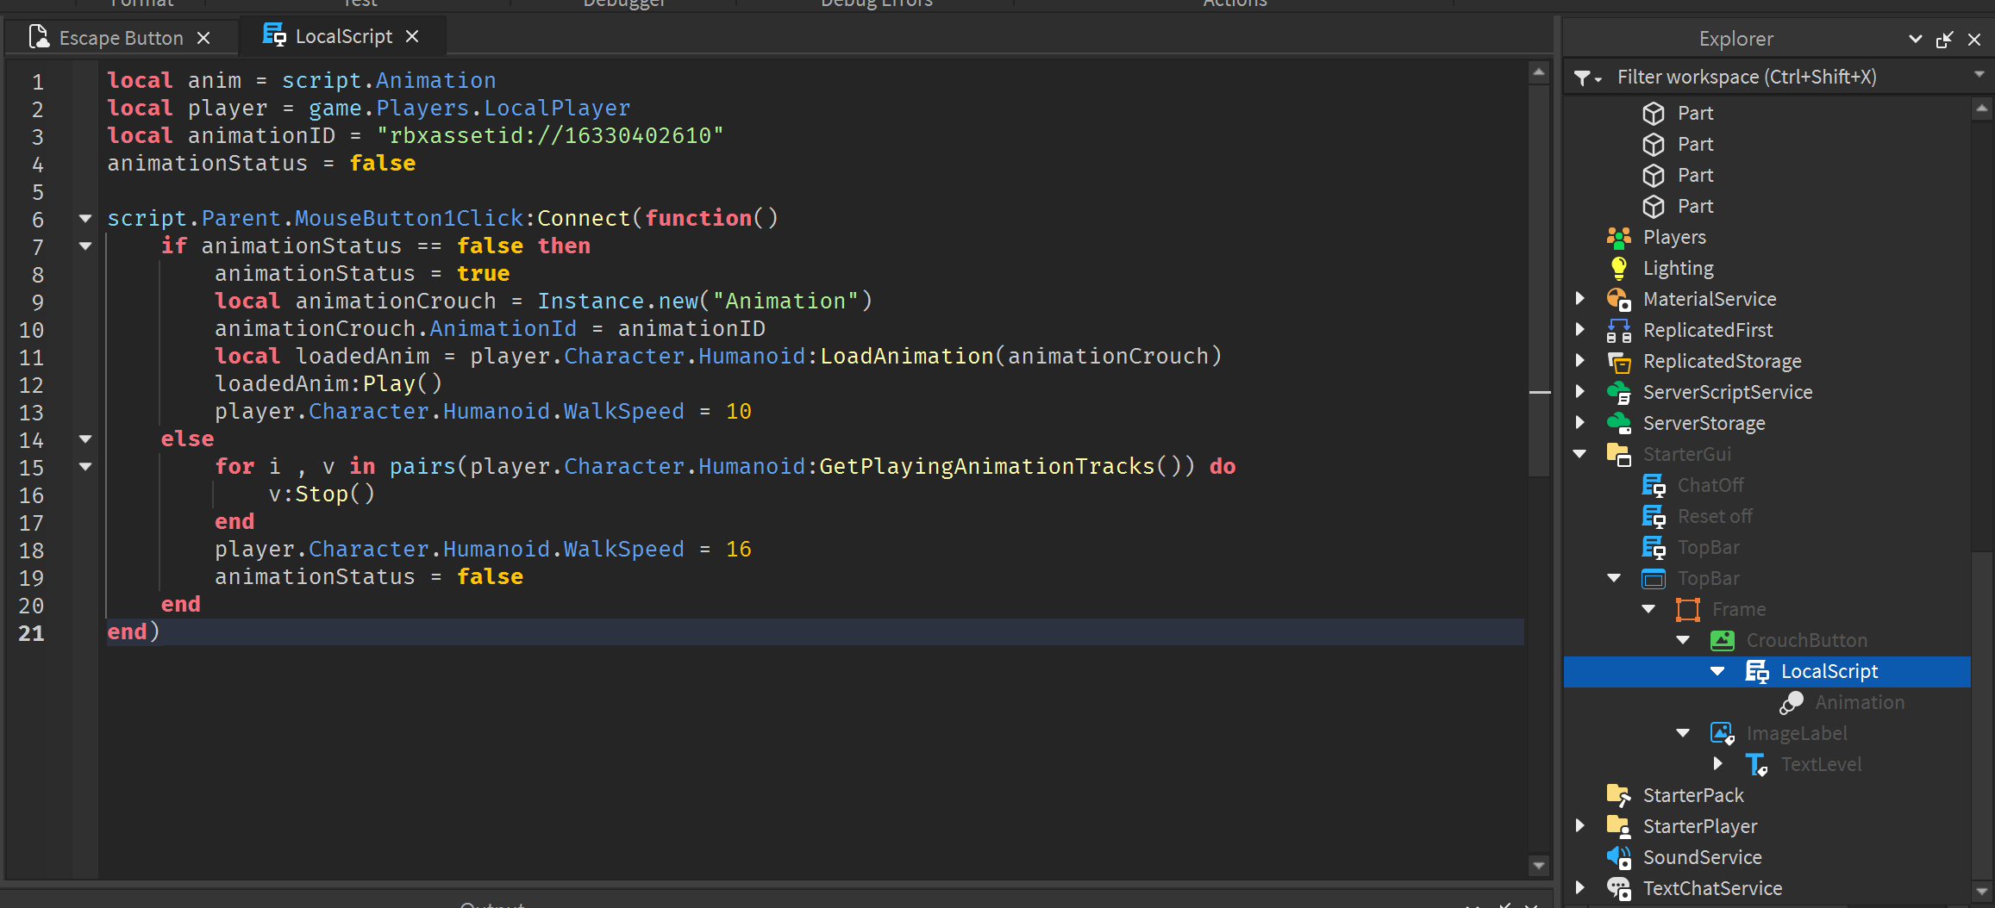1995x908 pixels.
Task: Select the LocalScript editor tab
Action: [342, 36]
